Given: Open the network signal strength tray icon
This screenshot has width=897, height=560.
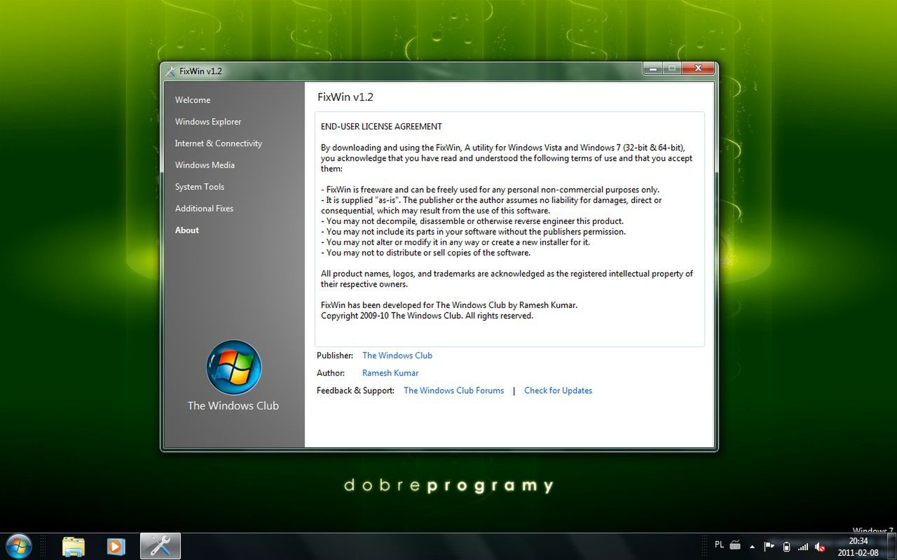Looking at the screenshot, I should (x=803, y=547).
